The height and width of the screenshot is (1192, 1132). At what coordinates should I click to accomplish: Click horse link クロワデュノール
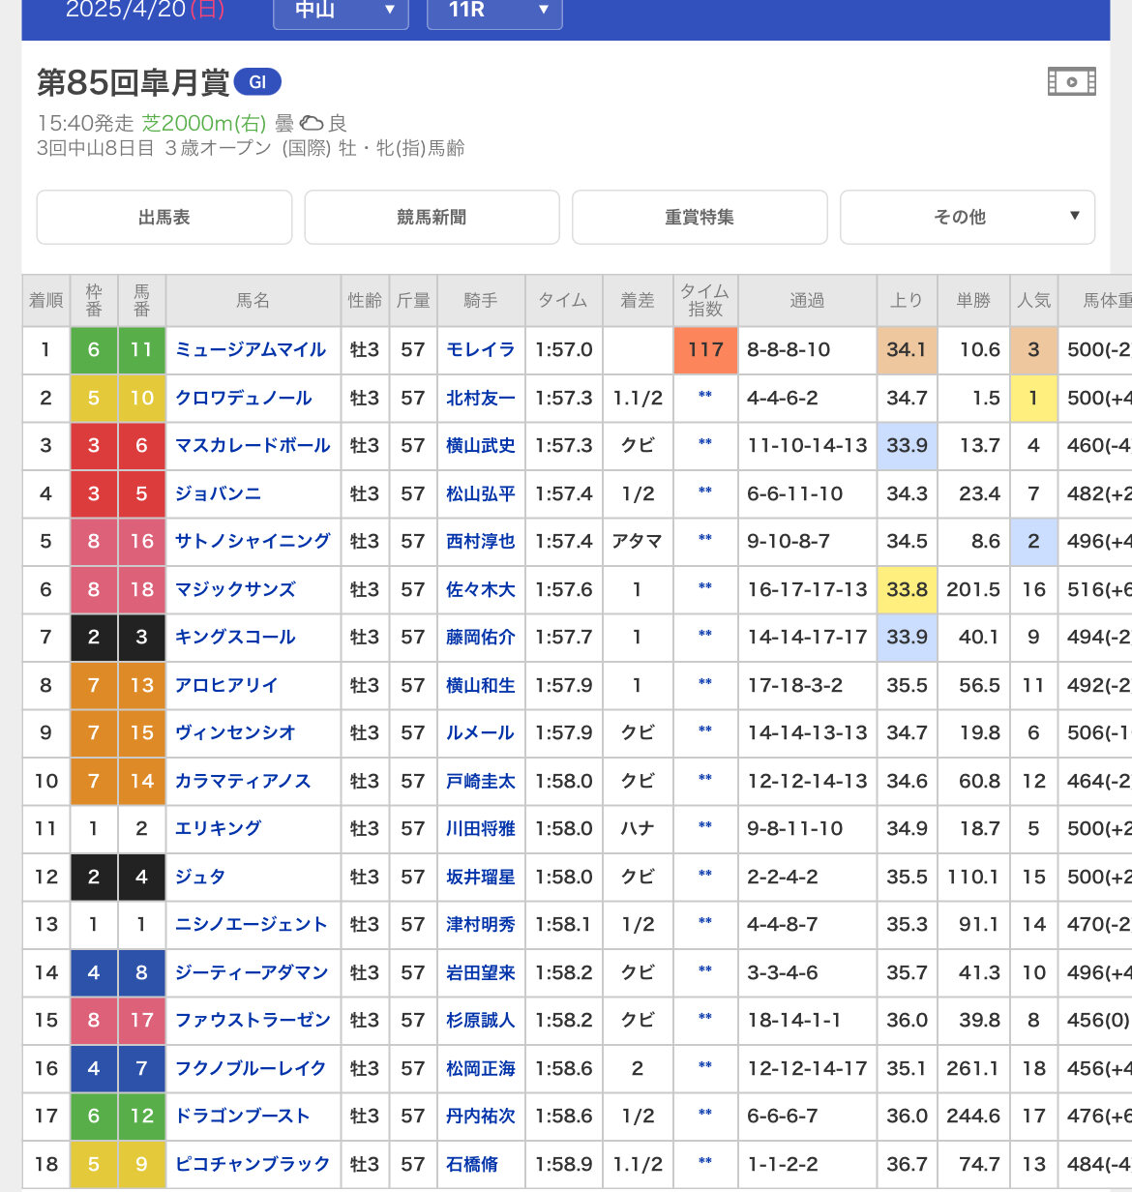[x=243, y=398]
